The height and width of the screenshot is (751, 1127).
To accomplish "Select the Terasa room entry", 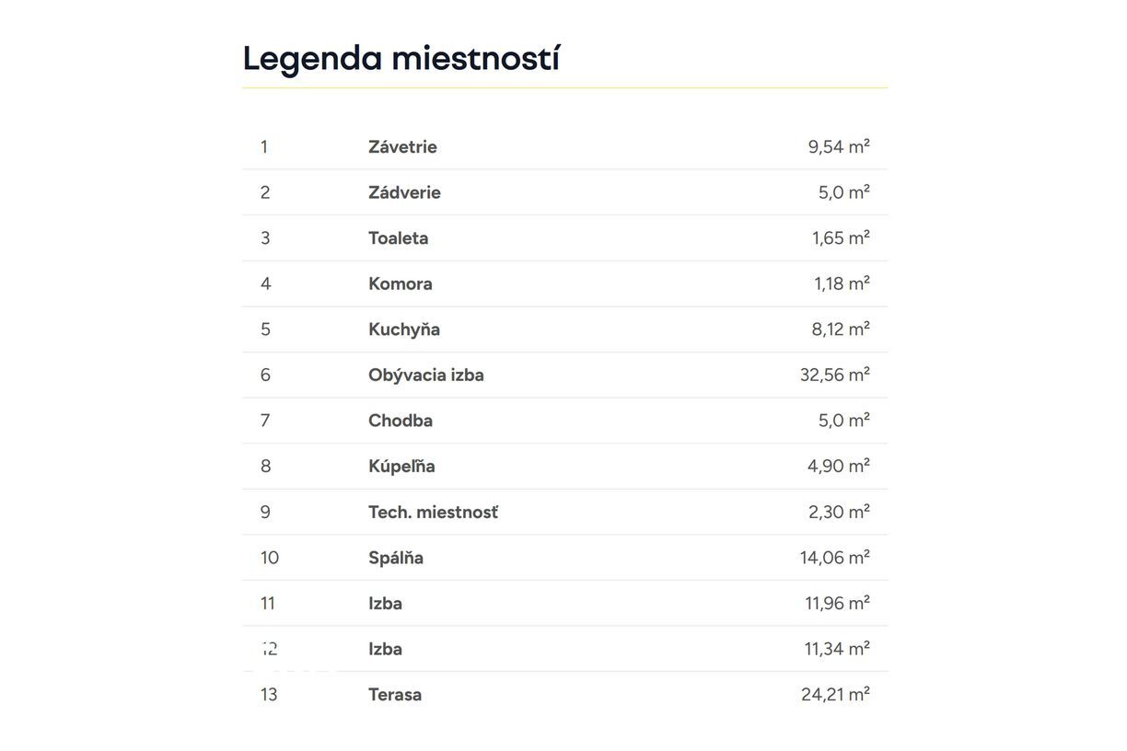I will pos(564,694).
